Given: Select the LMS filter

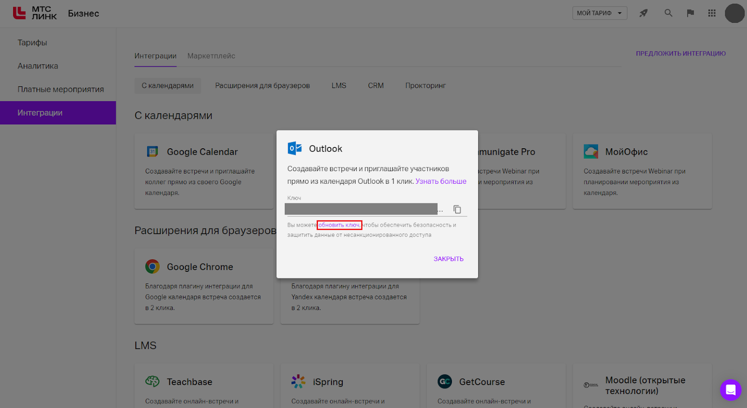Looking at the screenshot, I should pyautogui.click(x=339, y=86).
